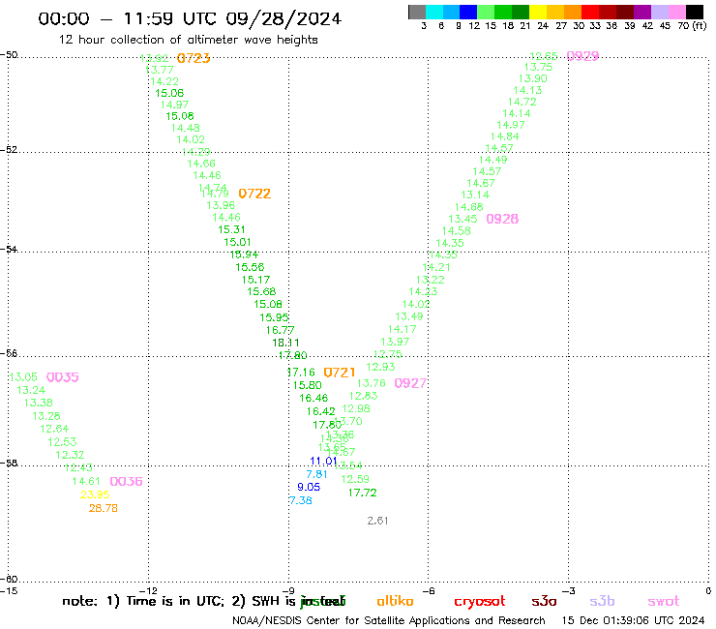Pick the red swatch in the color scale
Viewport: 716px width, 629px height.
tap(590, 12)
